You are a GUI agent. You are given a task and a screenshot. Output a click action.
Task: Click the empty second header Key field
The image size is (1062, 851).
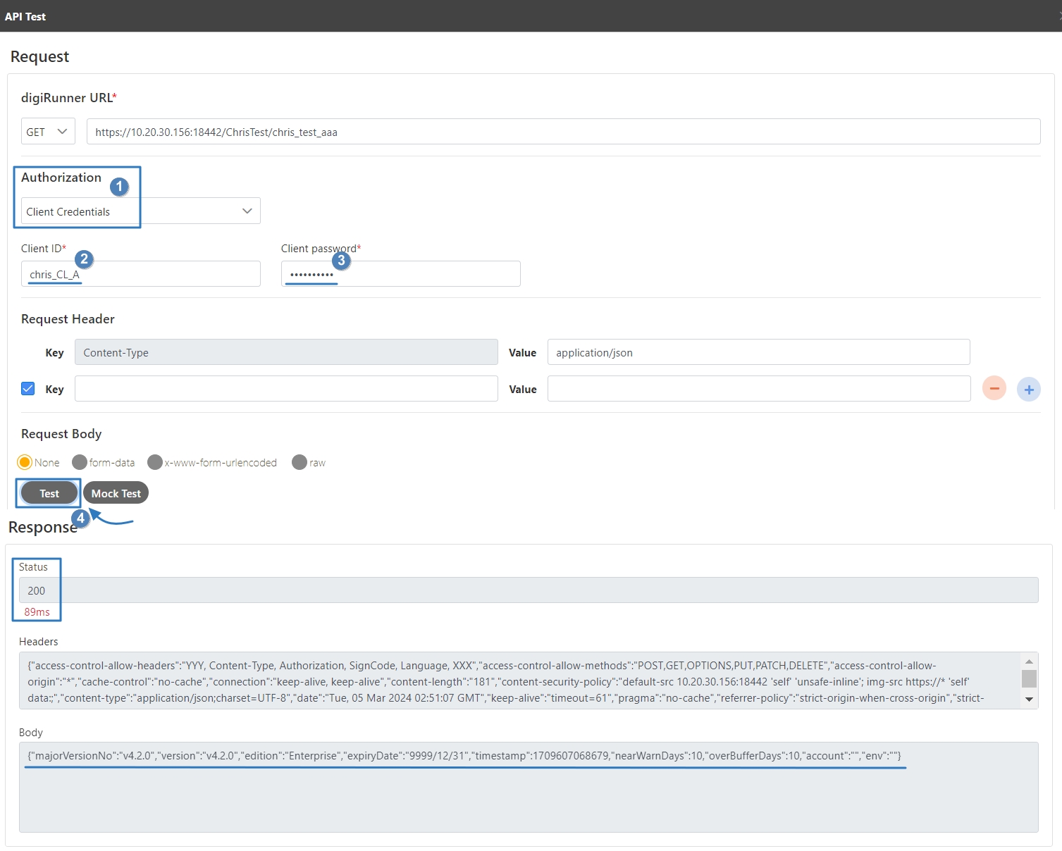285,389
